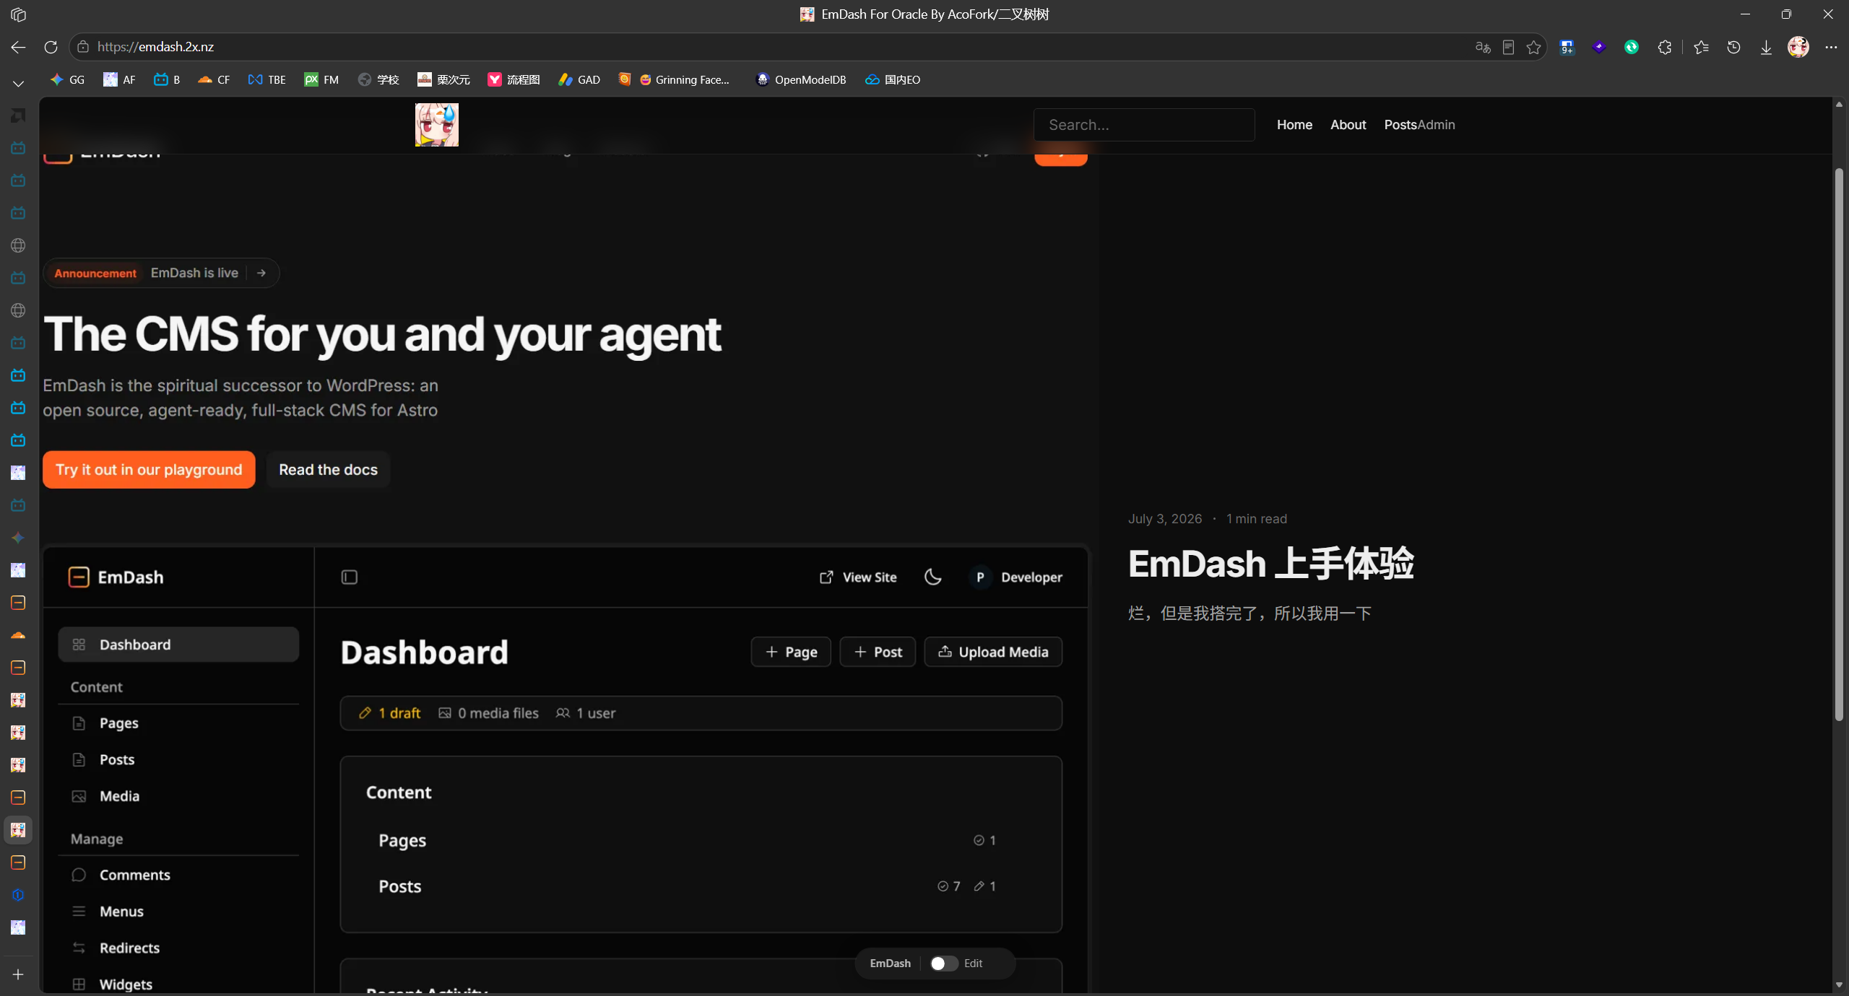Open the OpenModelDB bookmark
The width and height of the screenshot is (1849, 996).
click(x=800, y=79)
